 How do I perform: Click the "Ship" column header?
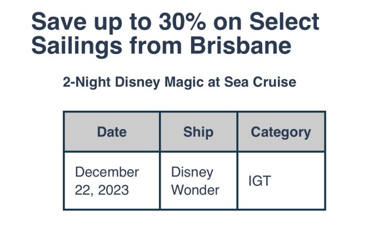click(198, 132)
